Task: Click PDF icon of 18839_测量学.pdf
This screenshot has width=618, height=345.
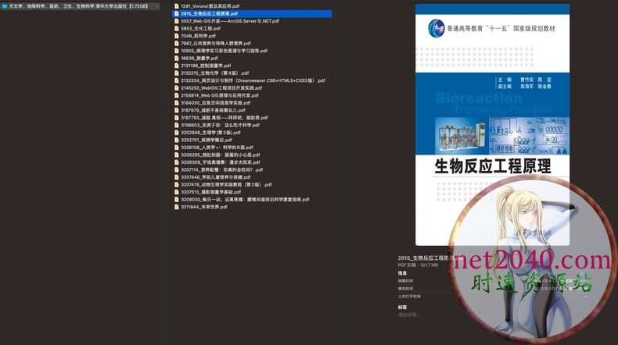Action: click(176, 58)
